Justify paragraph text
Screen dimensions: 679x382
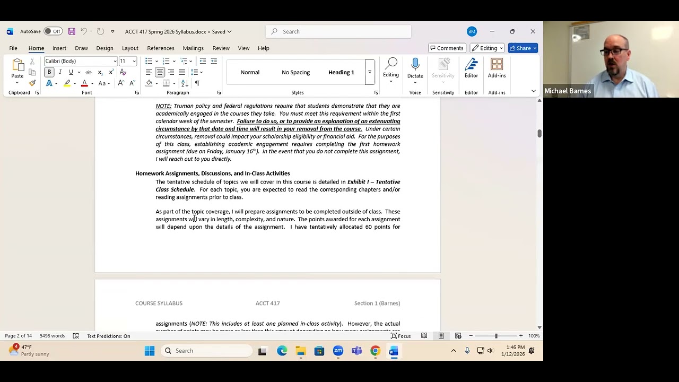pyautogui.click(x=182, y=72)
